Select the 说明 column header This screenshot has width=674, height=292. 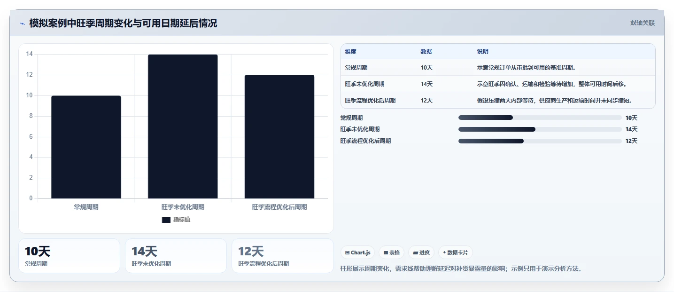pyautogui.click(x=482, y=52)
